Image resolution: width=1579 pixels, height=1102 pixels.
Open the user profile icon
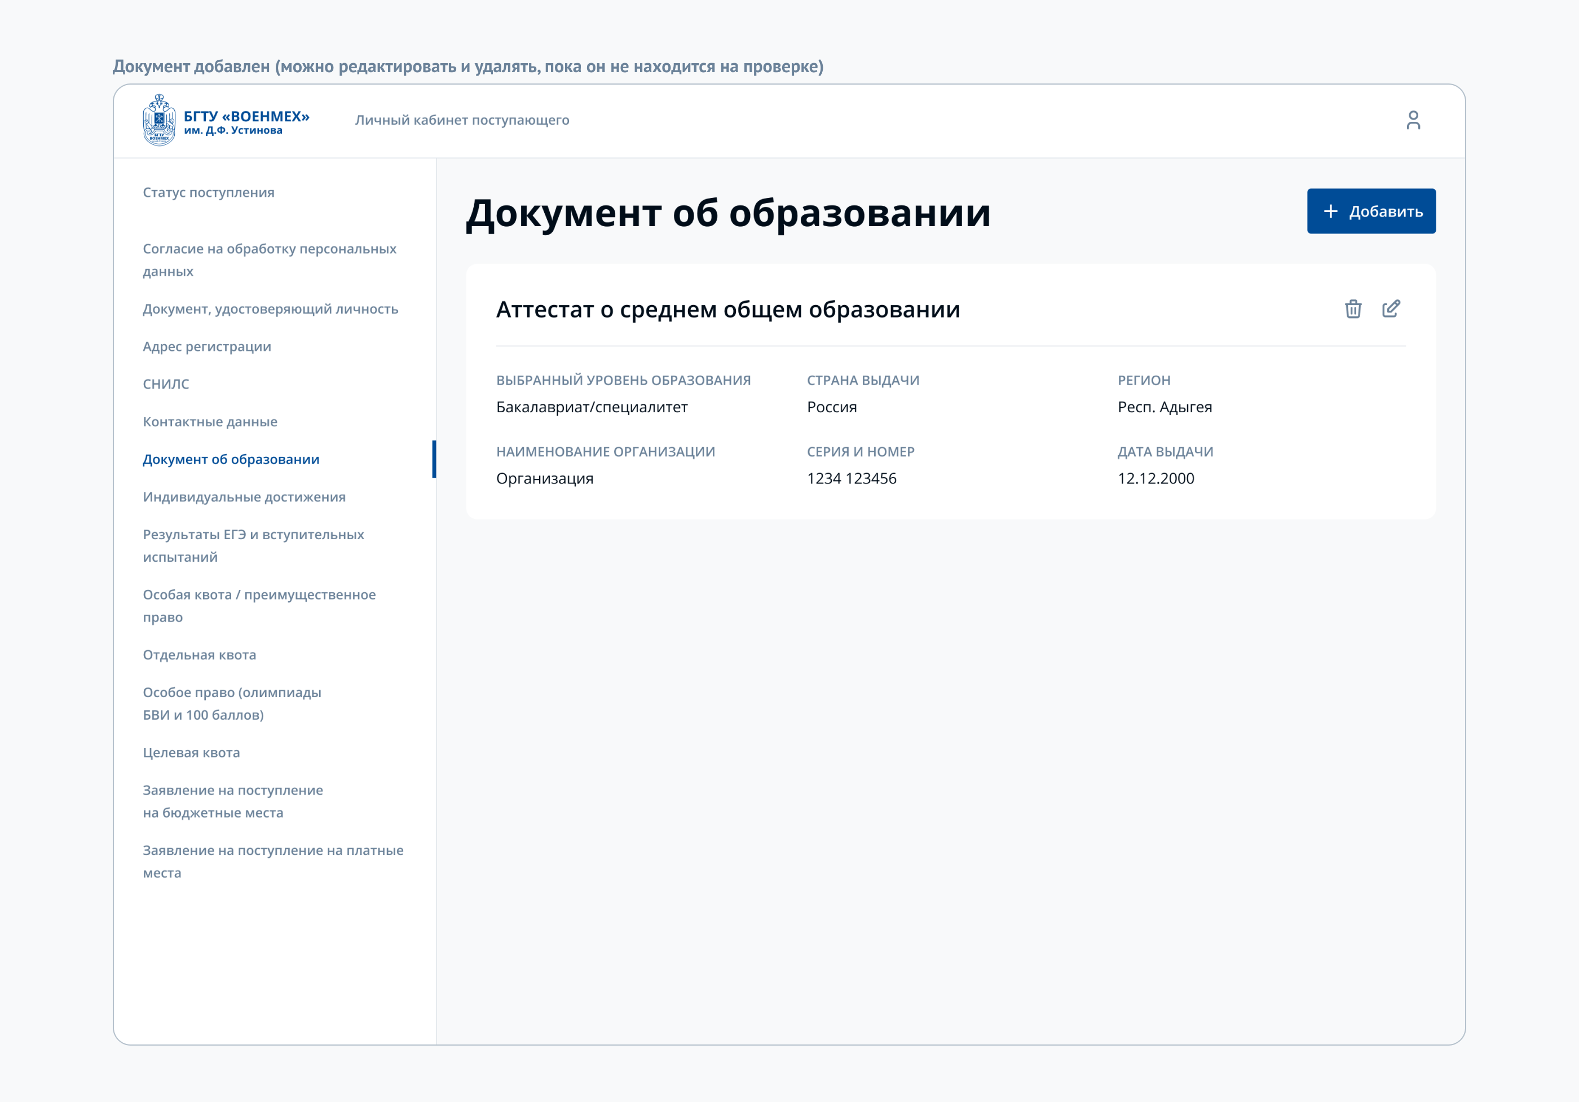coord(1413,120)
